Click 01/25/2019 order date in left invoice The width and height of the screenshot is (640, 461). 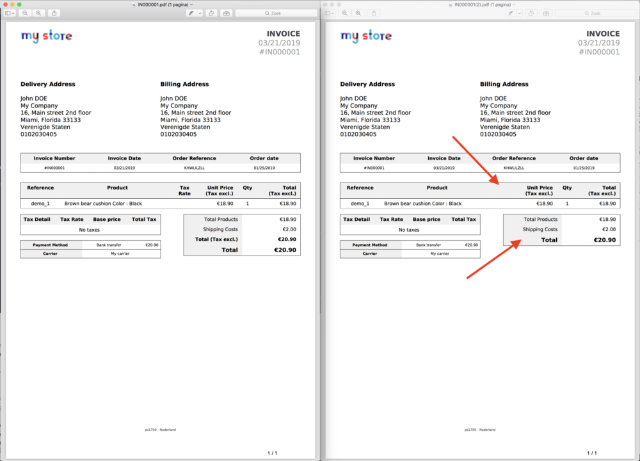[x=264, y=168]
